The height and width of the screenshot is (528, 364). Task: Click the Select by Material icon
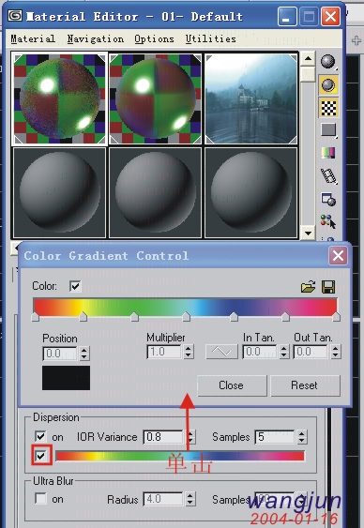pyautogui.click(x=328, y=221)
